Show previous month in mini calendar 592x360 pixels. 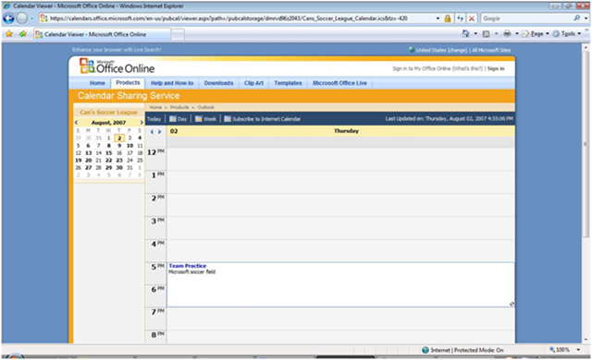point(76,123)
